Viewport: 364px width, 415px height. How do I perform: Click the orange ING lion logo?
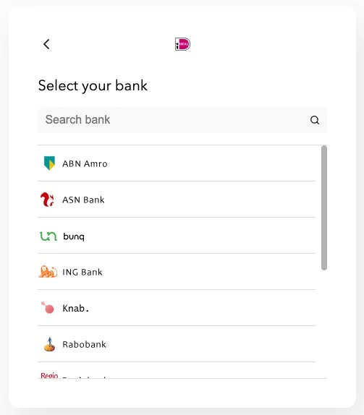tap(48, 272)
